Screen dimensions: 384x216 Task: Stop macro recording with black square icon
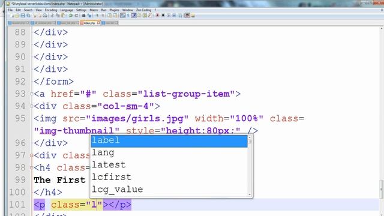[x=163, y=16]
